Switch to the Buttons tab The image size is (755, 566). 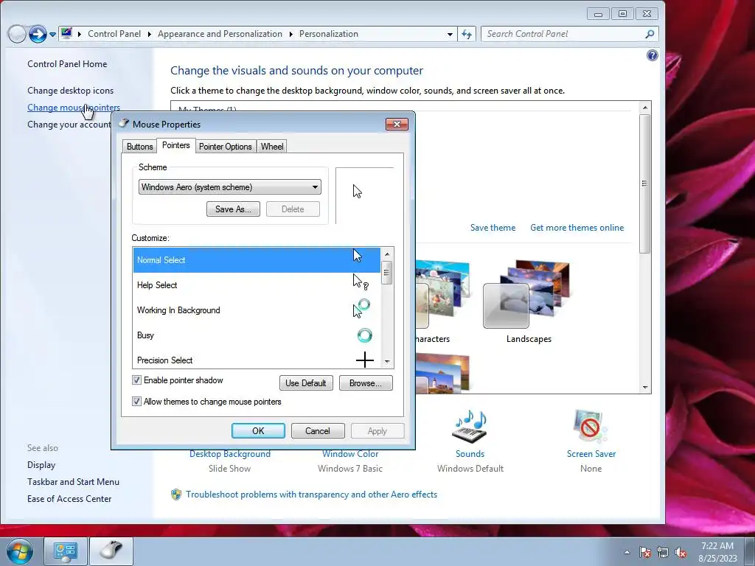(x=139, y=147)
